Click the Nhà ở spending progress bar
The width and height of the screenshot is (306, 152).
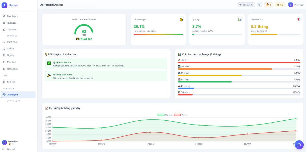[239, 62]
